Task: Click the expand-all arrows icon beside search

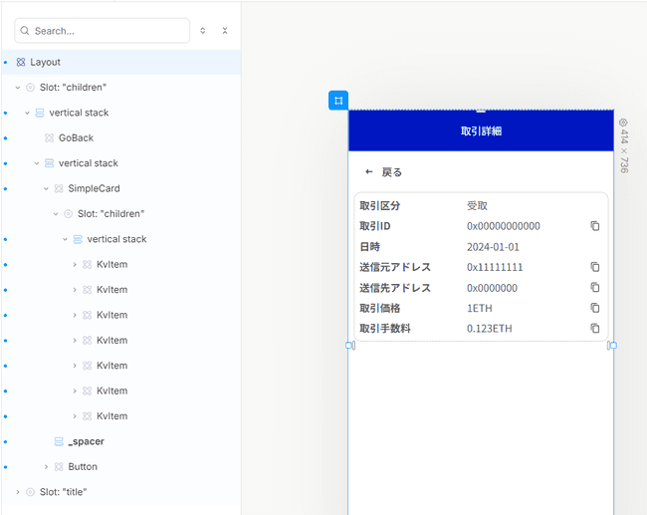Action: click(x=203, y=31)
